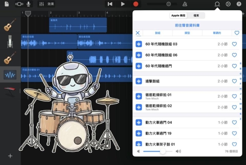Open My Songs document browser icon
Image resolution: width=246 pixels, height=165 pixels.
click(x=7, y=4)
